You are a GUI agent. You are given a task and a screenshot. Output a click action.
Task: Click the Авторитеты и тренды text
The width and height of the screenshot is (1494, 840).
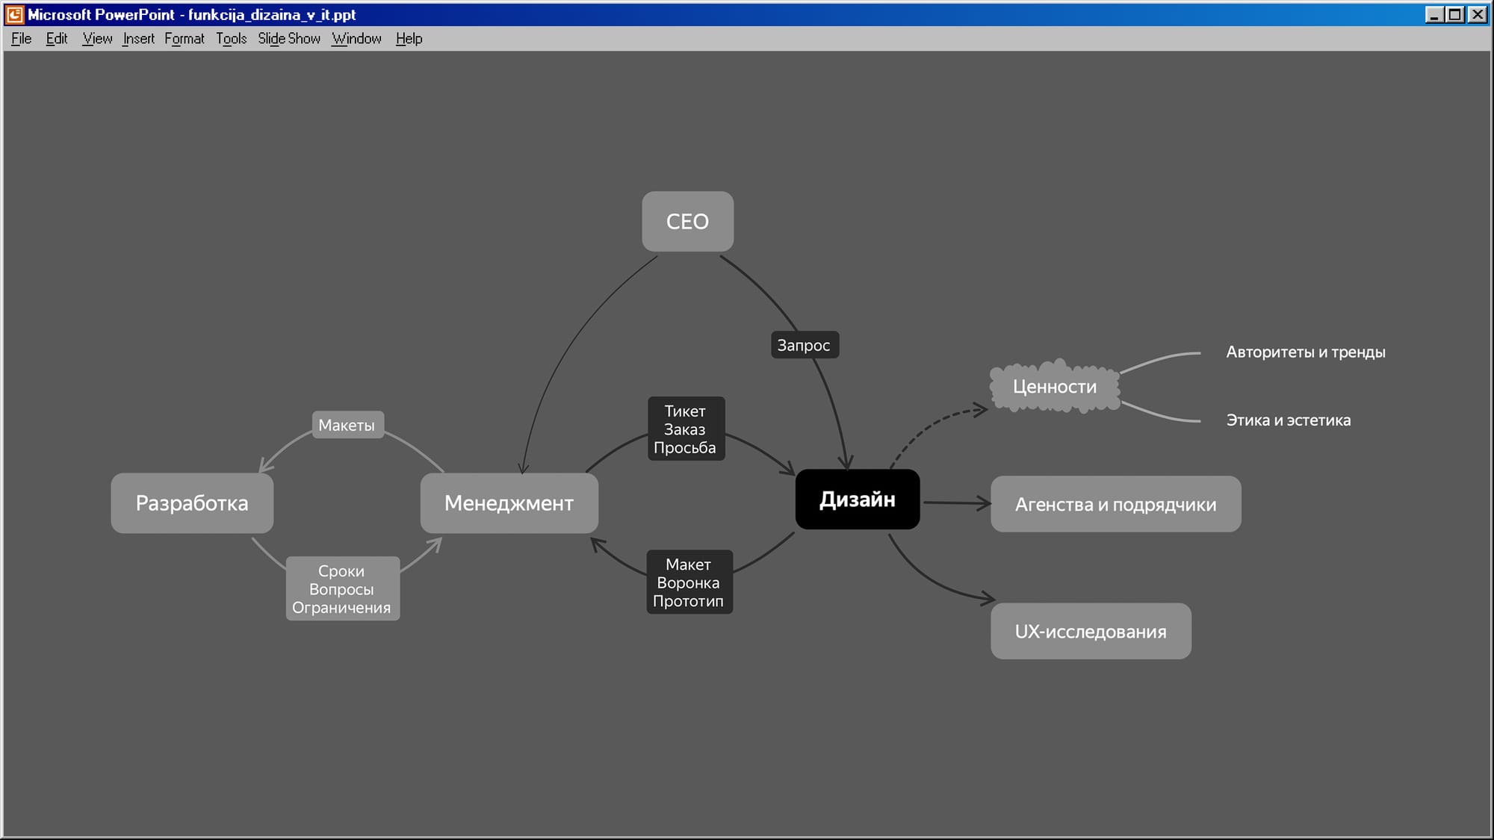pos(1305,352)
